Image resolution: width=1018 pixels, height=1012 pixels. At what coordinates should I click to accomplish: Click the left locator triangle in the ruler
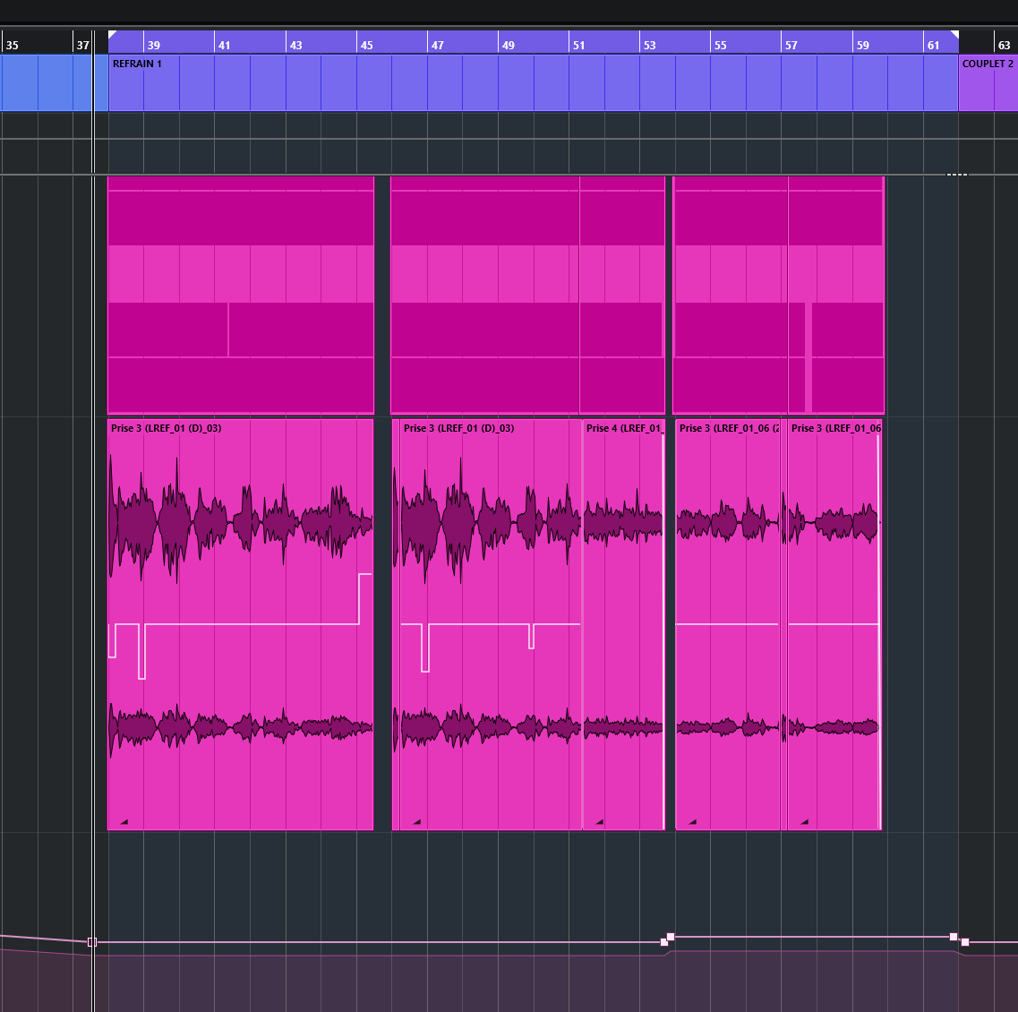click(x=112, y=35)
